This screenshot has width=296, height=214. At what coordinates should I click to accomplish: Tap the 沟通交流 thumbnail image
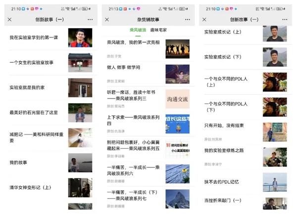pyautogui.click(x=177, y=99)
